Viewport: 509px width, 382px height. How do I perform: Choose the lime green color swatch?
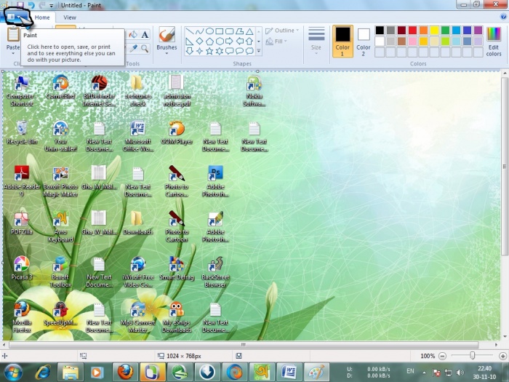(445, 41)
